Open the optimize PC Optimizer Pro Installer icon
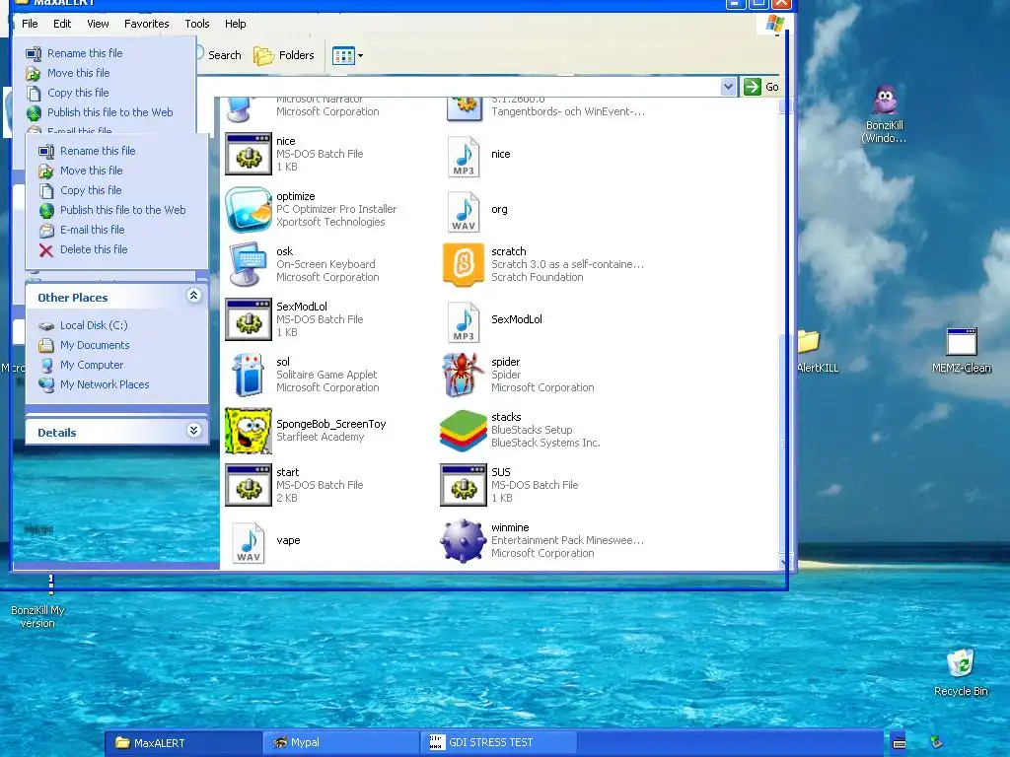1010x757 pixels. tap(248, 209)
